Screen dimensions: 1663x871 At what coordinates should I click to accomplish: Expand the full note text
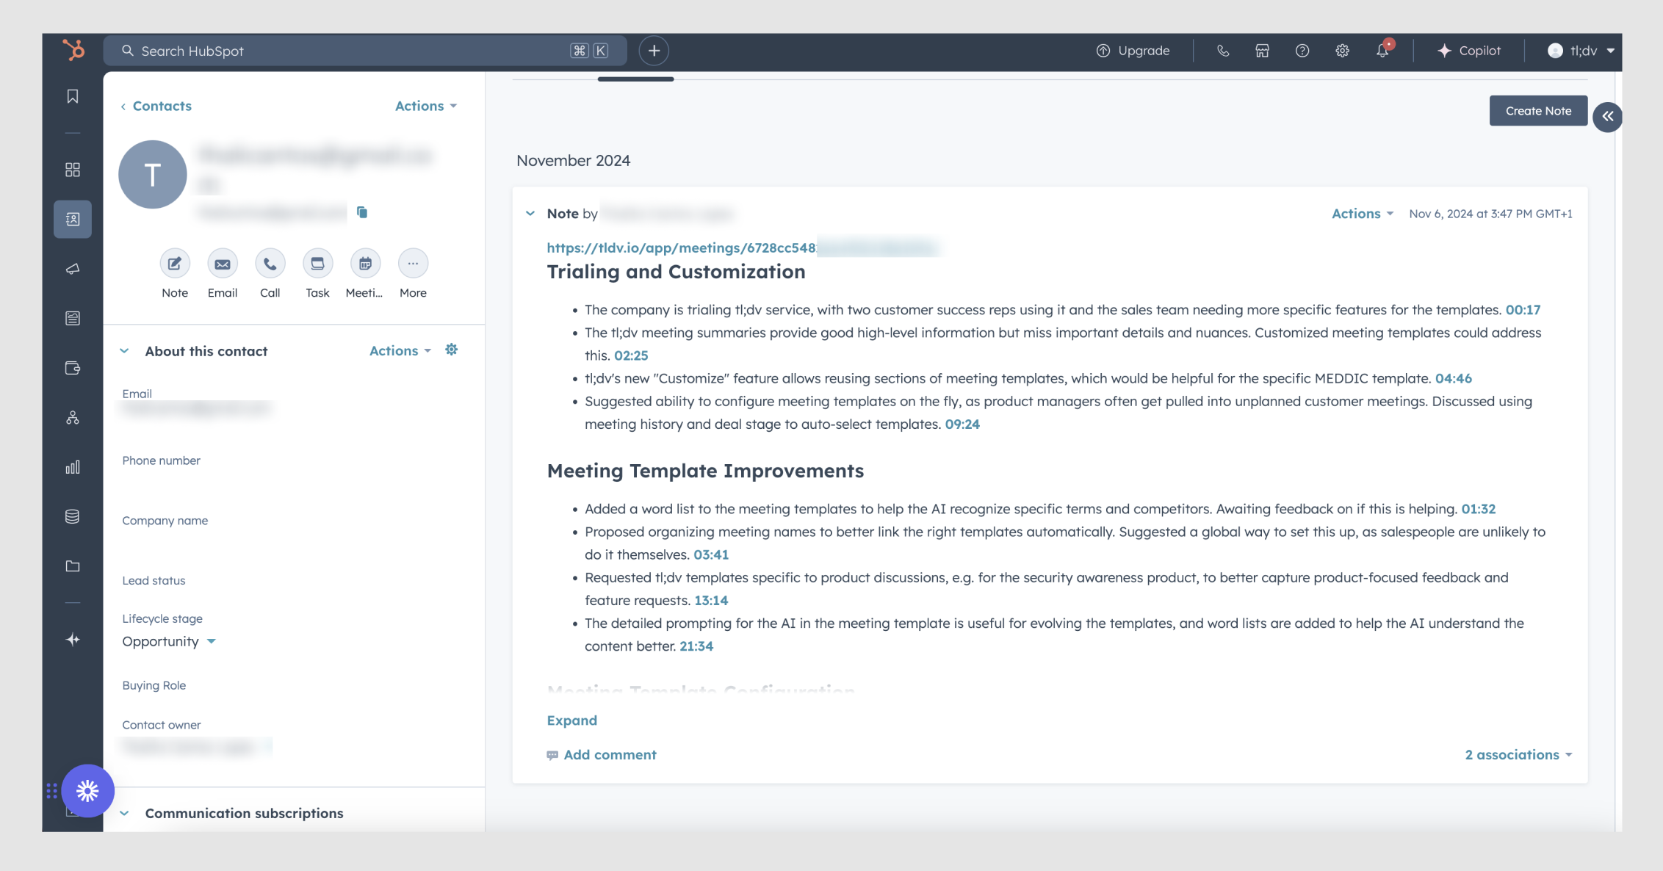coord(571,720)
